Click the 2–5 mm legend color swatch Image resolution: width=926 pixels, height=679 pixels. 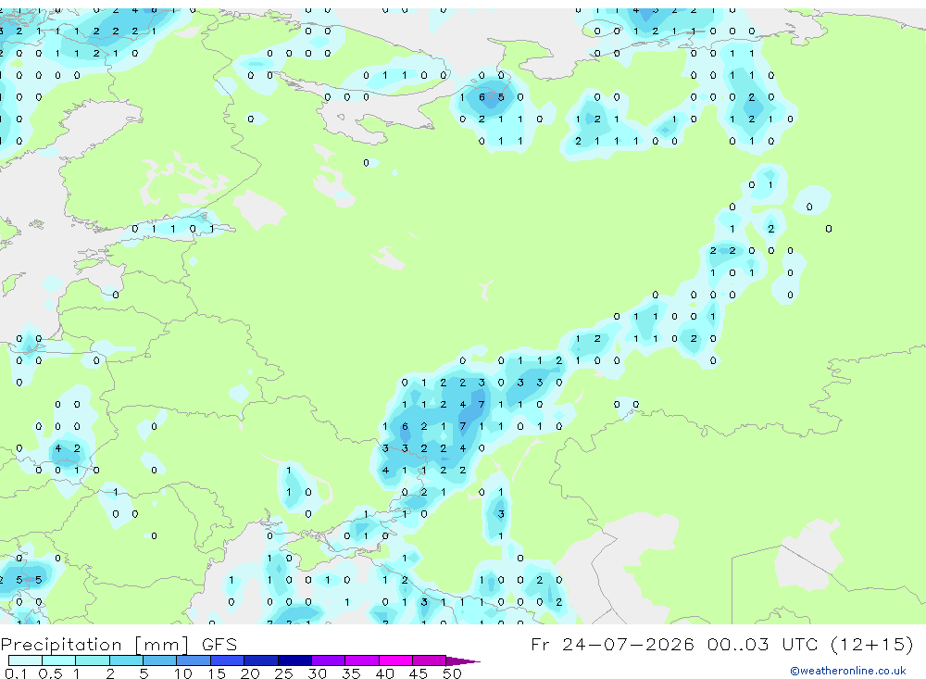click(x=126, y=660)
